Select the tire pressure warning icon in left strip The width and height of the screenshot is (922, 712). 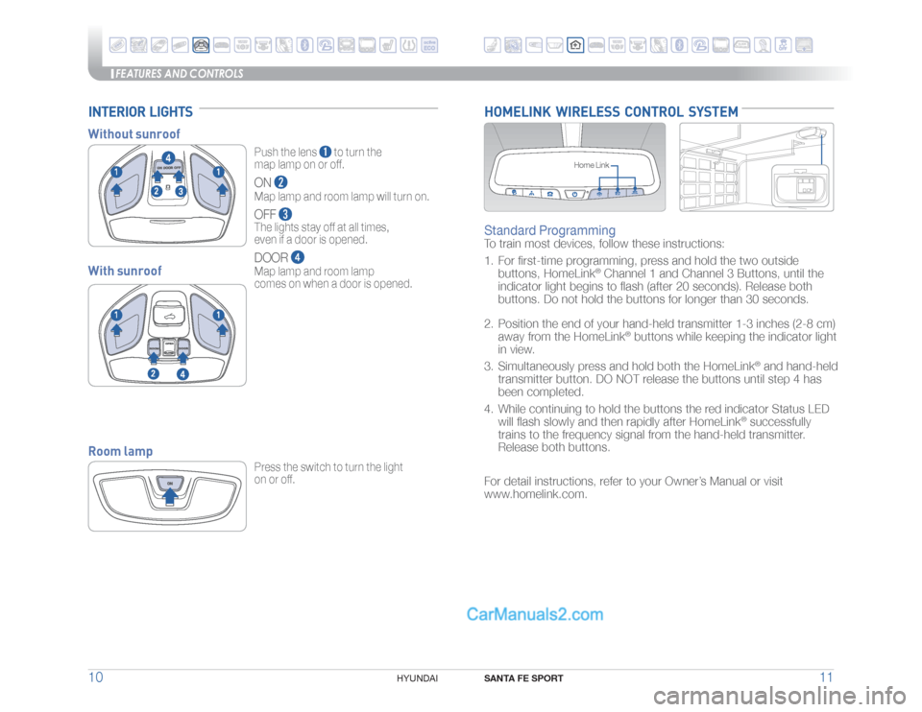pos(409,45)
